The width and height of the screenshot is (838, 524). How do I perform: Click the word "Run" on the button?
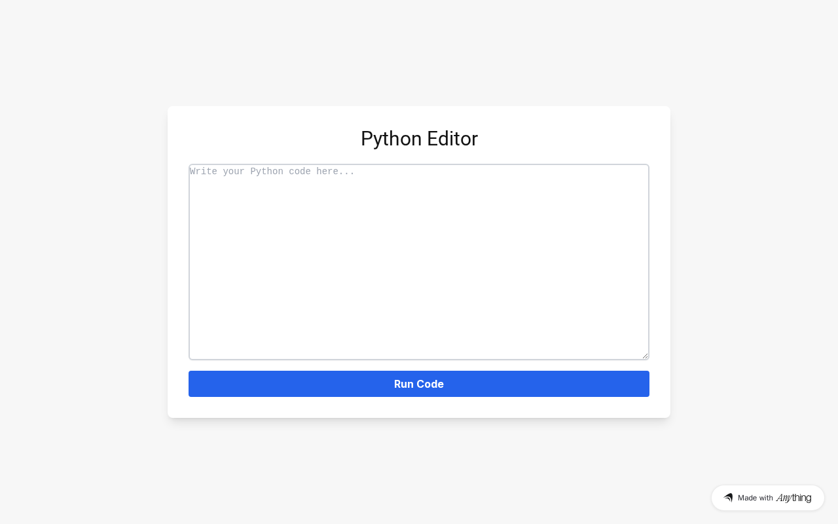pos(405,384)
